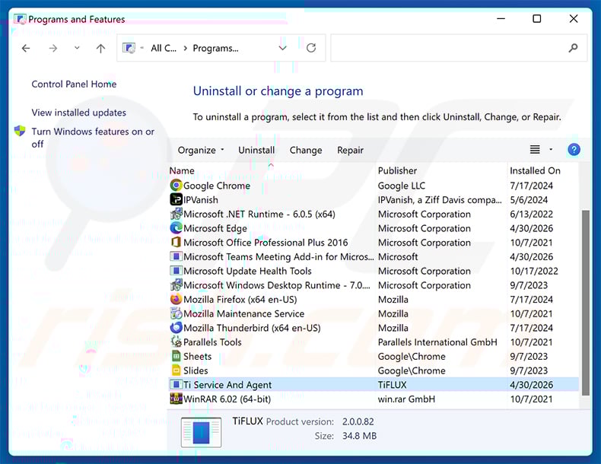
Task: Click the win.rar GmbH publisher cell
Action: 406,399
